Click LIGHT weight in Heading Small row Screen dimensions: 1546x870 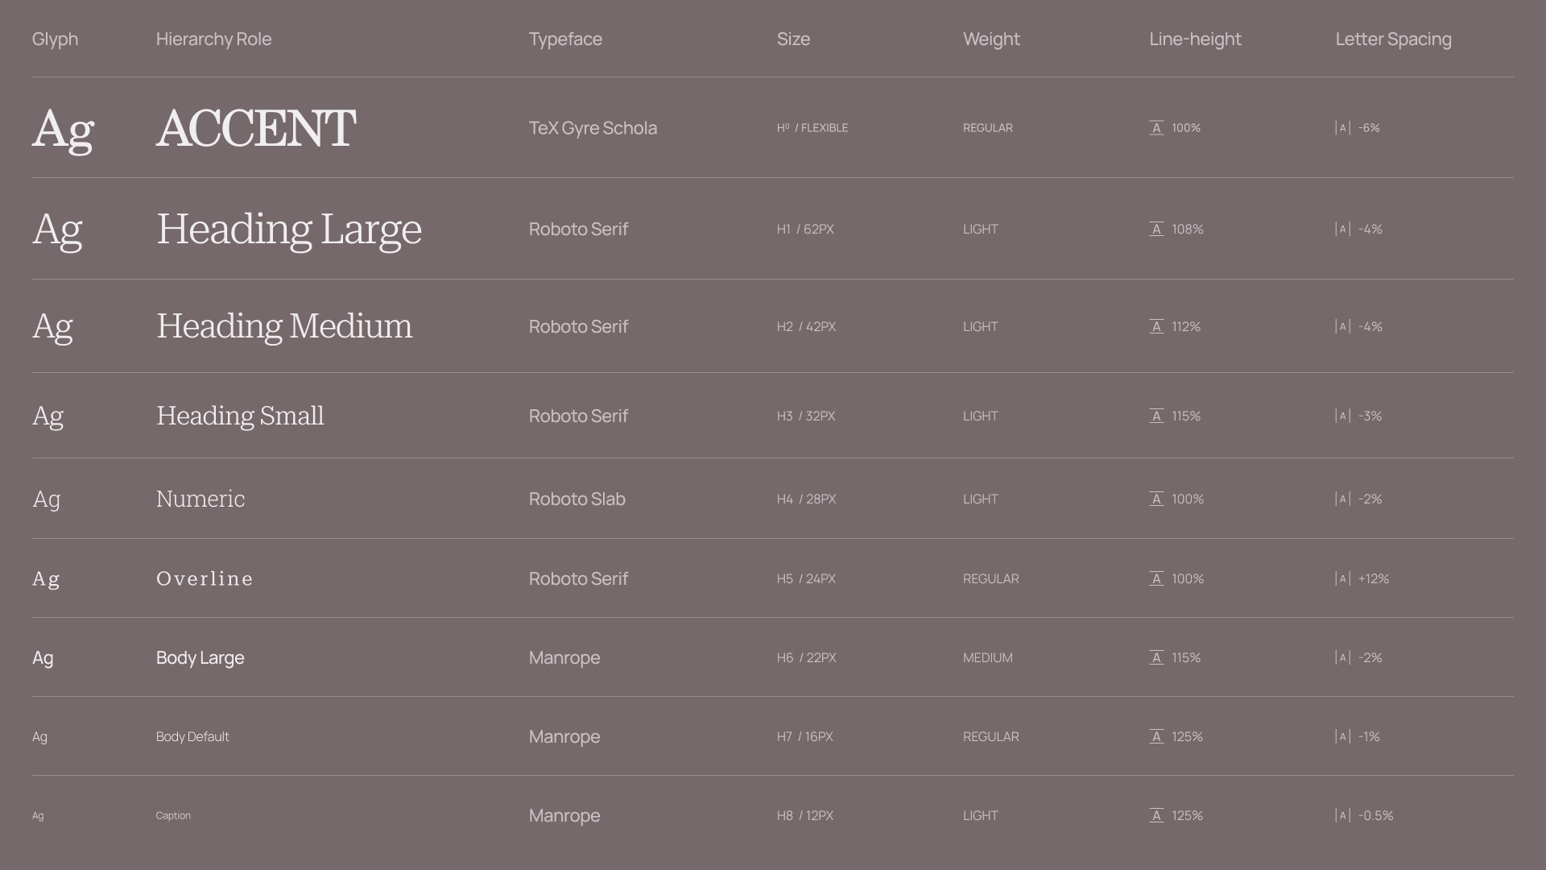point(980,416)
